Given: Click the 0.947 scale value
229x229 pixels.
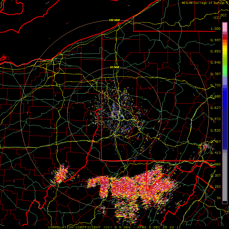Looking at the screenshot, I should coord(216,40).
